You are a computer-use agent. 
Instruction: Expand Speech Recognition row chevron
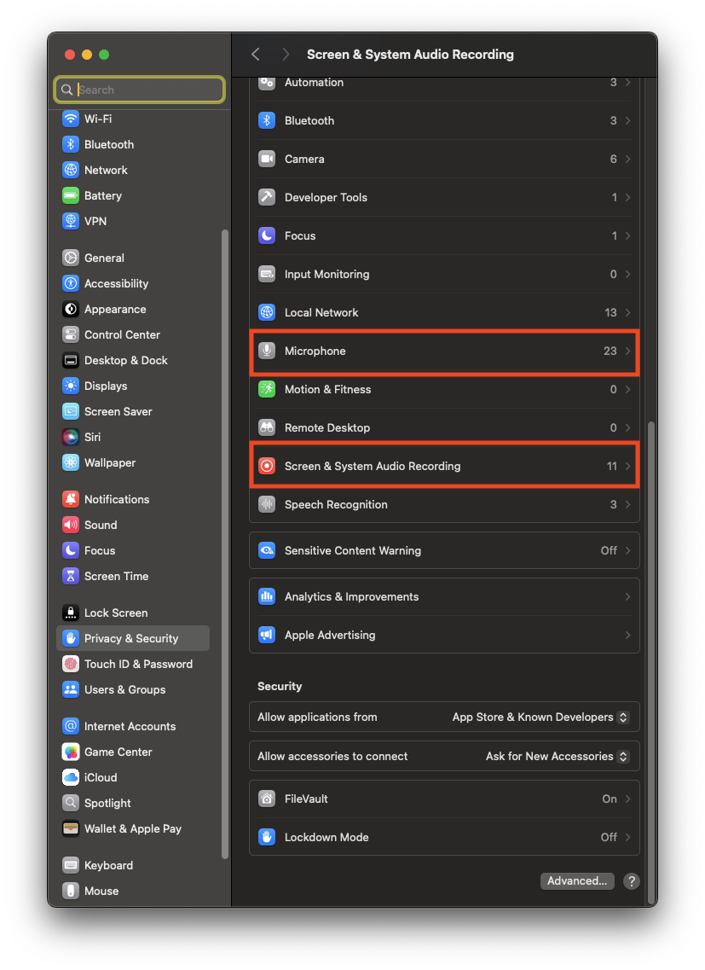[627, 504]
